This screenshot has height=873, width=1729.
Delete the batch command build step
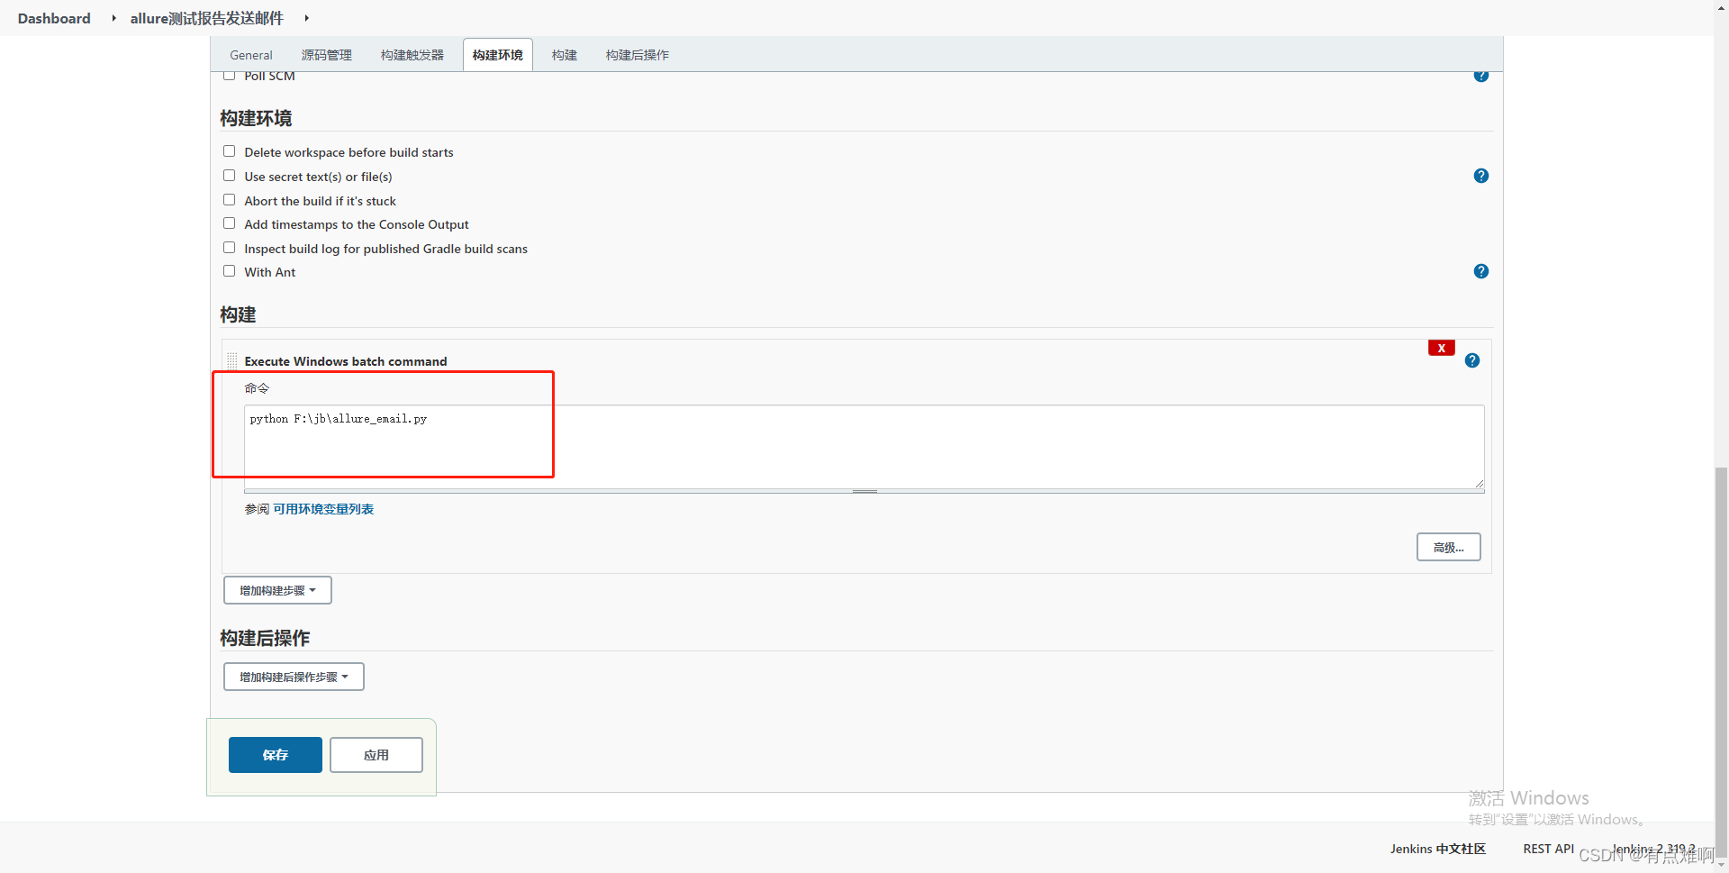1441,348
